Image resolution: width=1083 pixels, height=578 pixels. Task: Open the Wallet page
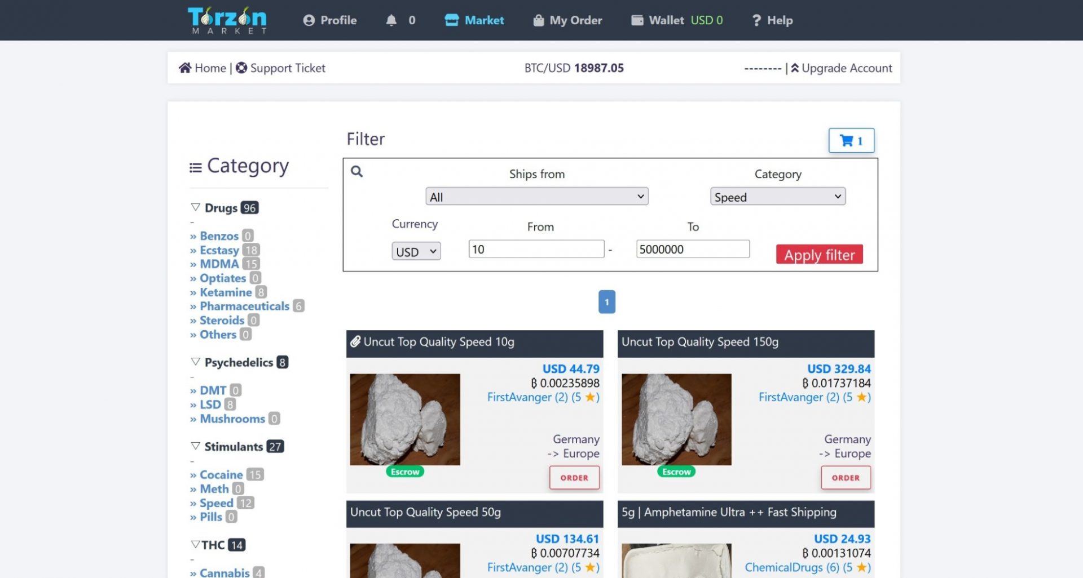click(x=677, y=20)
